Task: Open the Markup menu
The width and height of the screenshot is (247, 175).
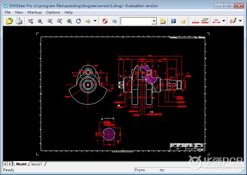Action: [35, 12]
